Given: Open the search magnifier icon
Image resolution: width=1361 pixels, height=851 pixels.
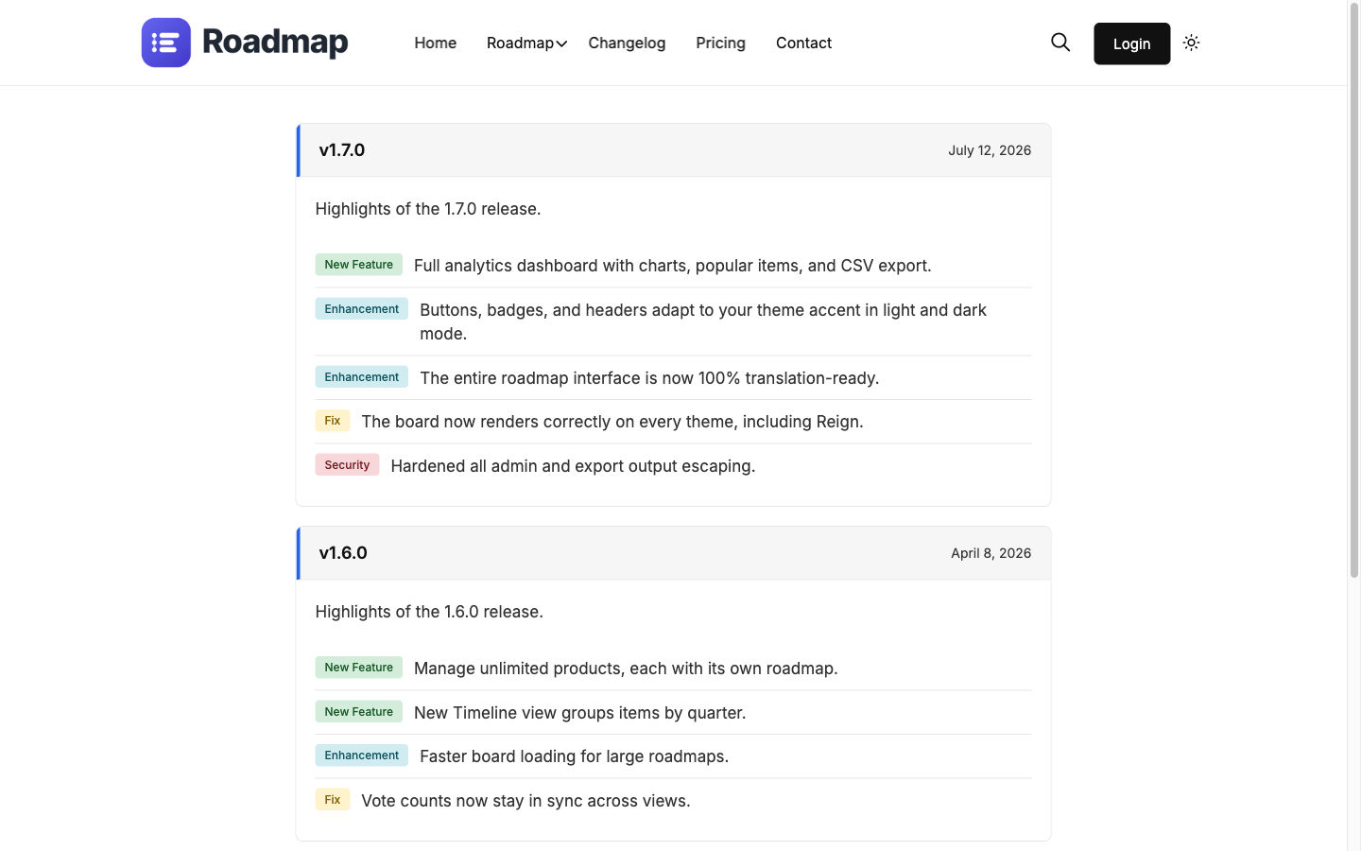Looking at the screenshot, I should point(1060,43).
